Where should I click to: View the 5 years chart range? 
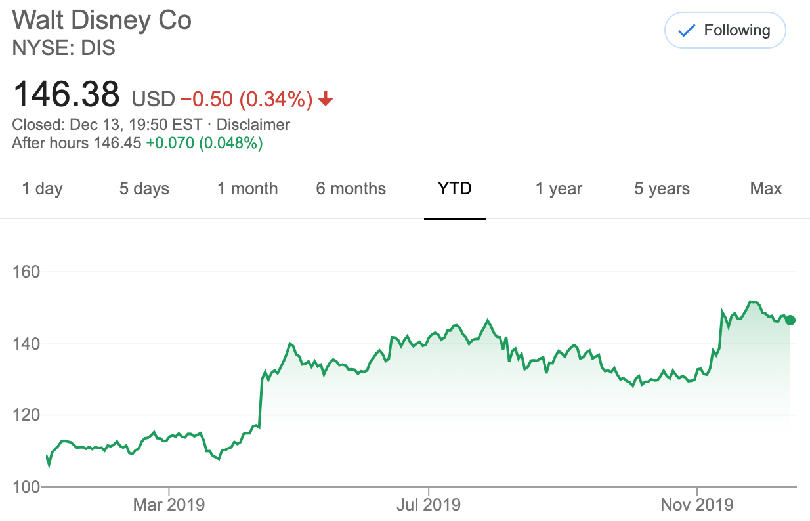[x=662, y=189]
